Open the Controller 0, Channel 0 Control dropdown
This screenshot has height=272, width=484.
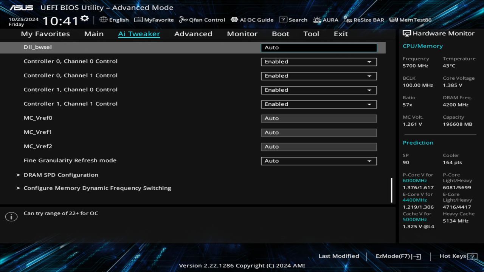(x=319, y=62)
